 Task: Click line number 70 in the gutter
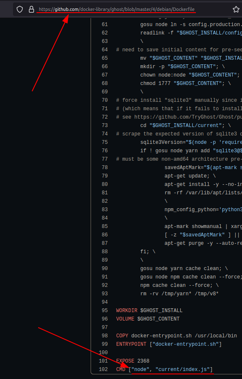pyautogui.click(x=104, y=100)
